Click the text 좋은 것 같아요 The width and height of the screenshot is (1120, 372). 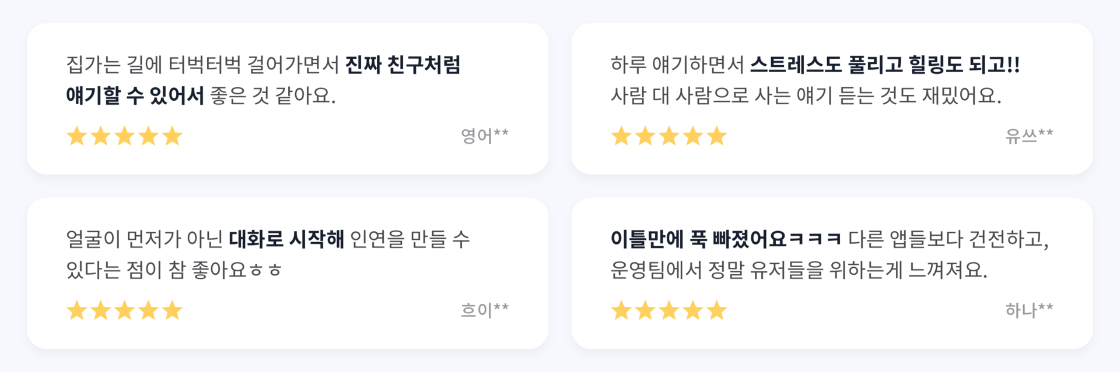273,95
